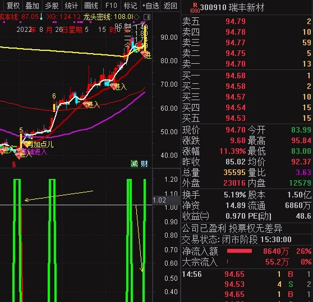Click 返回 to go back
The width and height of the screenshot is (313, 302).
pyautogui.click(x=170, y=6)
